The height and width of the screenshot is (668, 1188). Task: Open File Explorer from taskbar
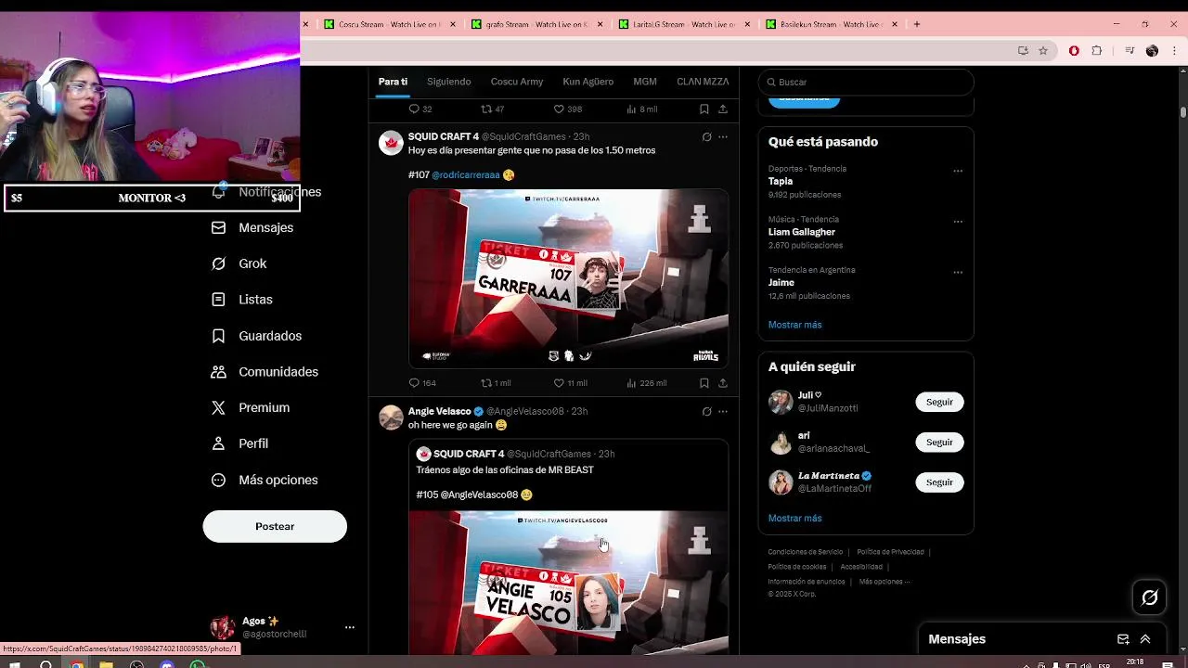[107, 663]
